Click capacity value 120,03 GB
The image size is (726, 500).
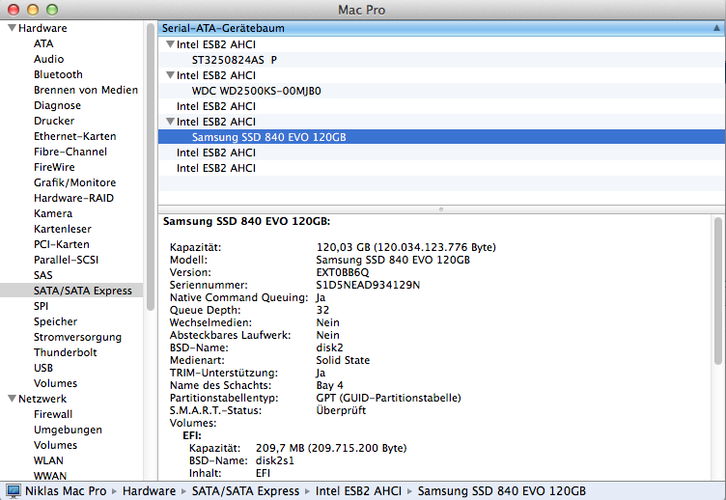405,247
